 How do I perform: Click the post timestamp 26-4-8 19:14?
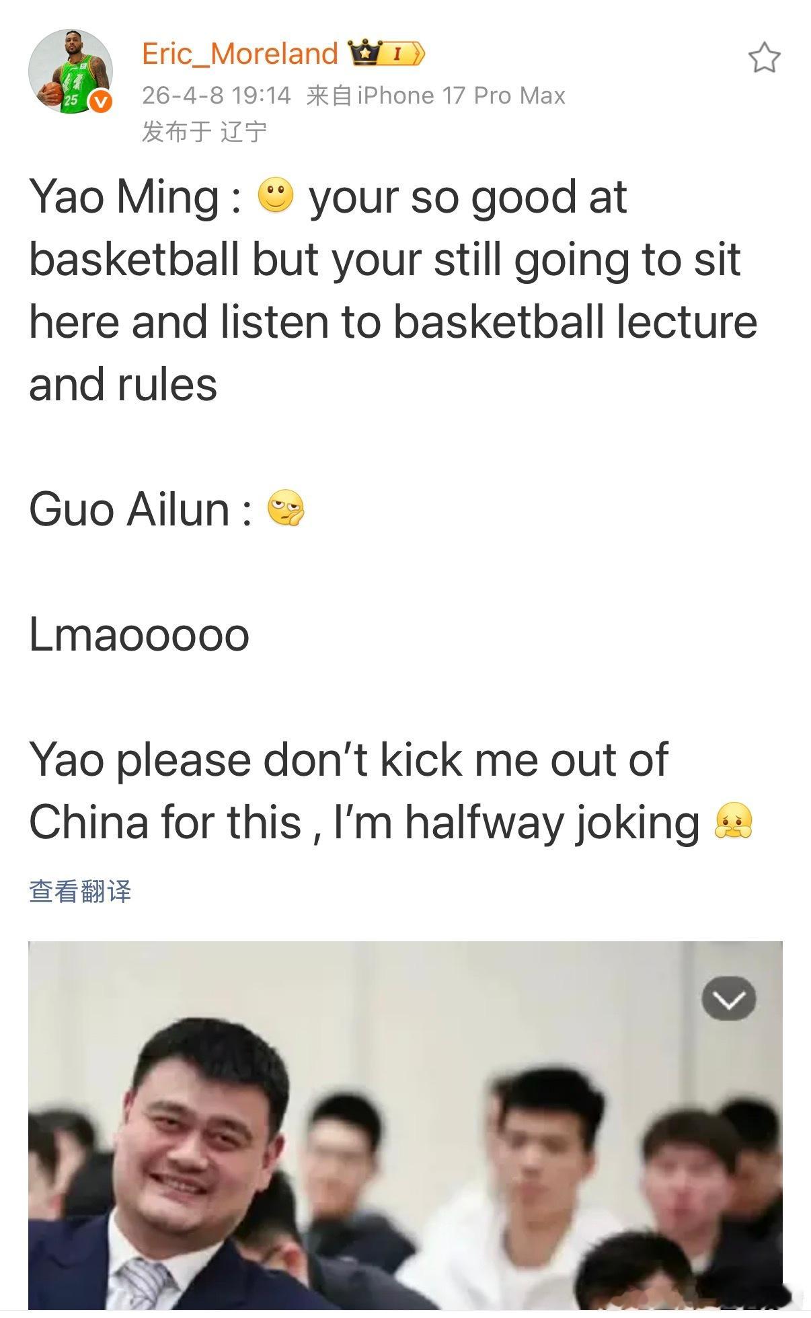[217, 96]
